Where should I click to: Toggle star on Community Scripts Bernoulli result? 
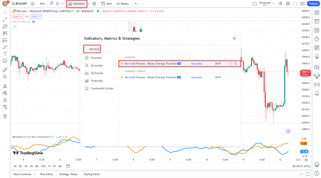[122, 77]
